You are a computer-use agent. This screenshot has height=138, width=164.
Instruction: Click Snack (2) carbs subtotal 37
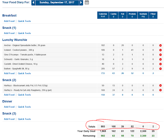114,95
